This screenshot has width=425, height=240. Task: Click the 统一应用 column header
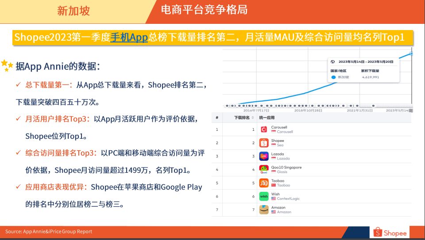click(x=267, y=118)
